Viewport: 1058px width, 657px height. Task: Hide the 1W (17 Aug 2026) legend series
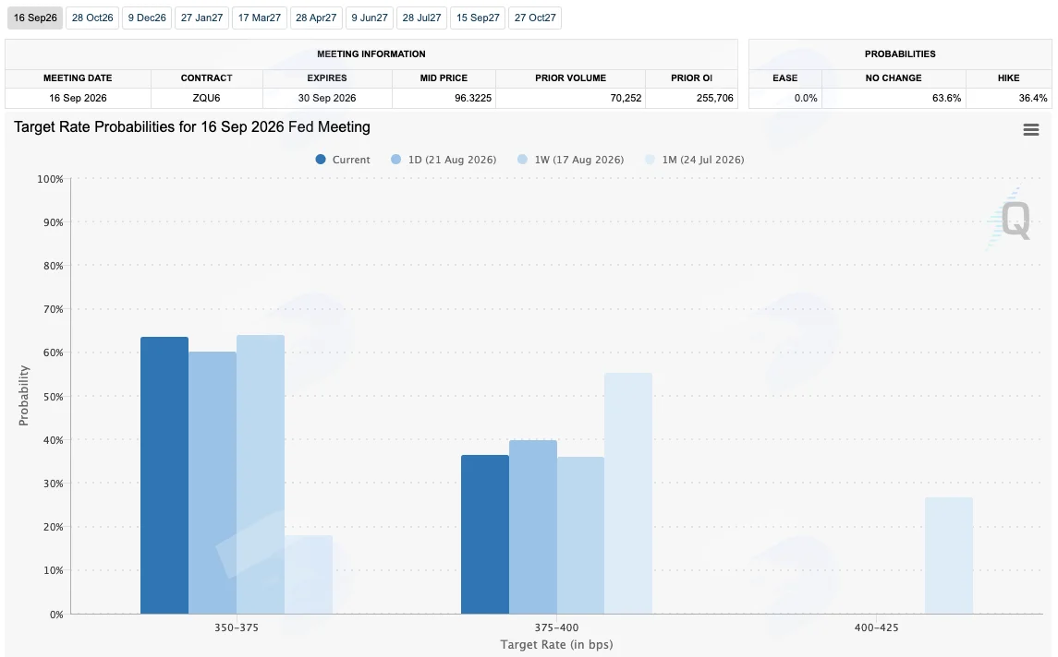pos(571,159)
